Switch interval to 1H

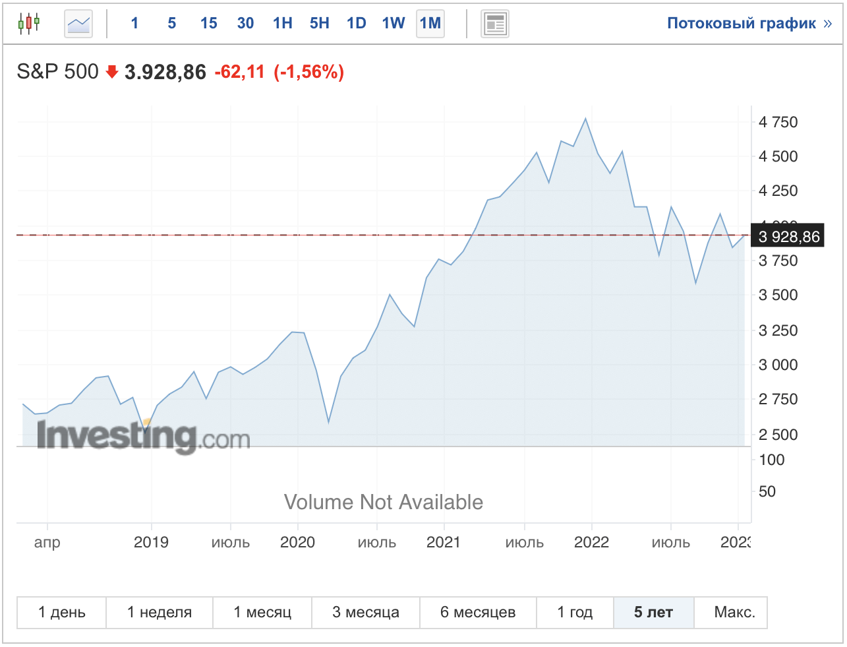283,24
